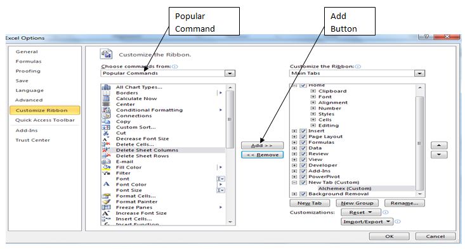Click the Delete Sheet Columns icon
Image resolution: width=465 pixels, height=249 pixels.
click(x=106, y=150)
